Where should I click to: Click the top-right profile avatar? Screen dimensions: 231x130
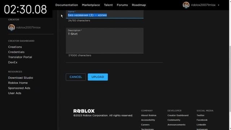point(186,5)
